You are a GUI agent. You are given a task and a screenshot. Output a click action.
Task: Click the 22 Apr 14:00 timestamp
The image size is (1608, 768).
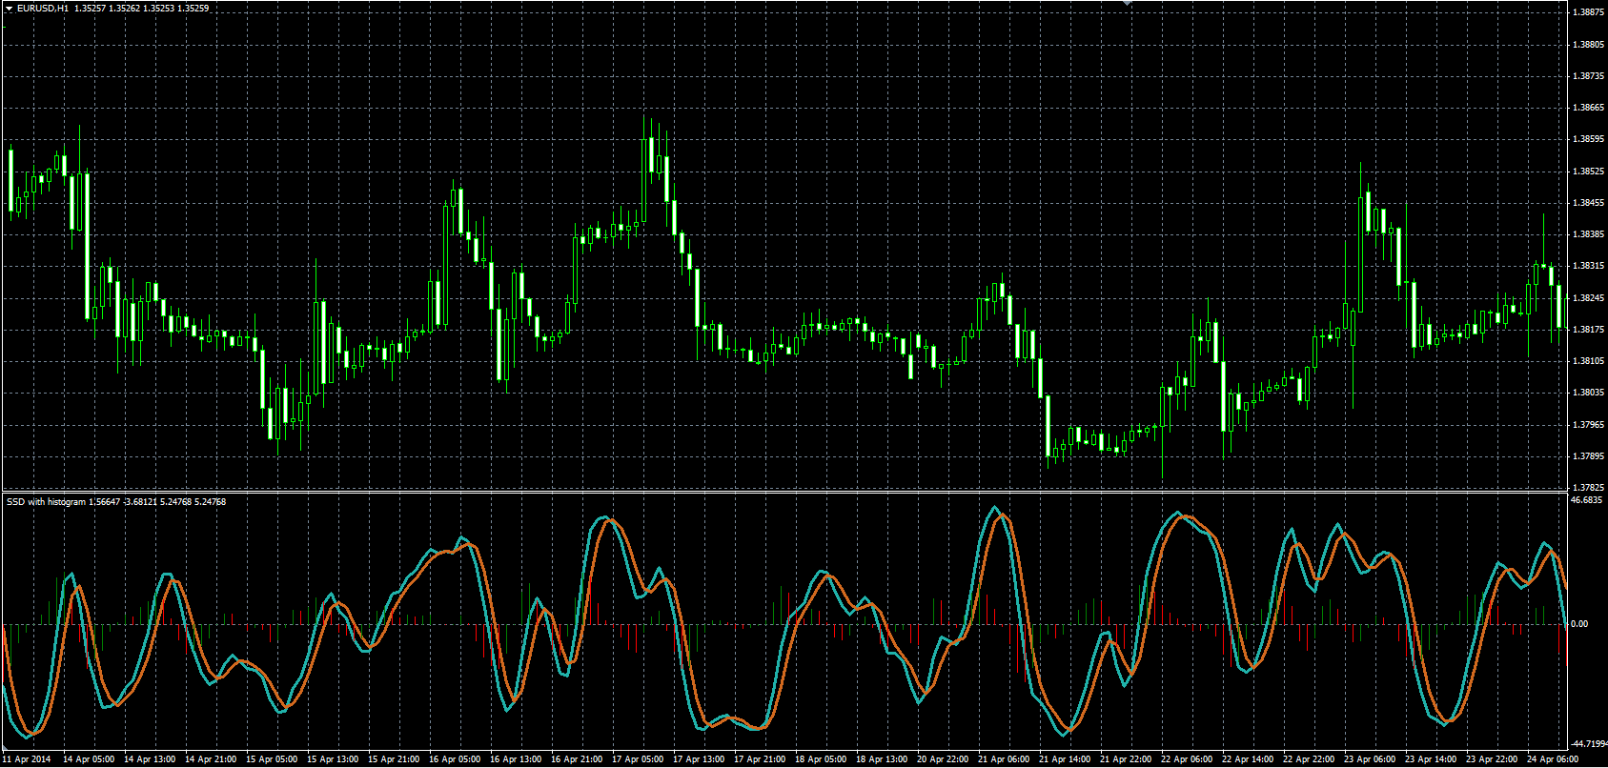(1248, 759)
